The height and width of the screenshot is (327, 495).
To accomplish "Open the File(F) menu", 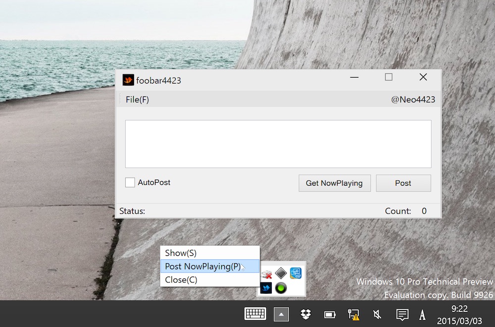I will click(x=137, y=99).
